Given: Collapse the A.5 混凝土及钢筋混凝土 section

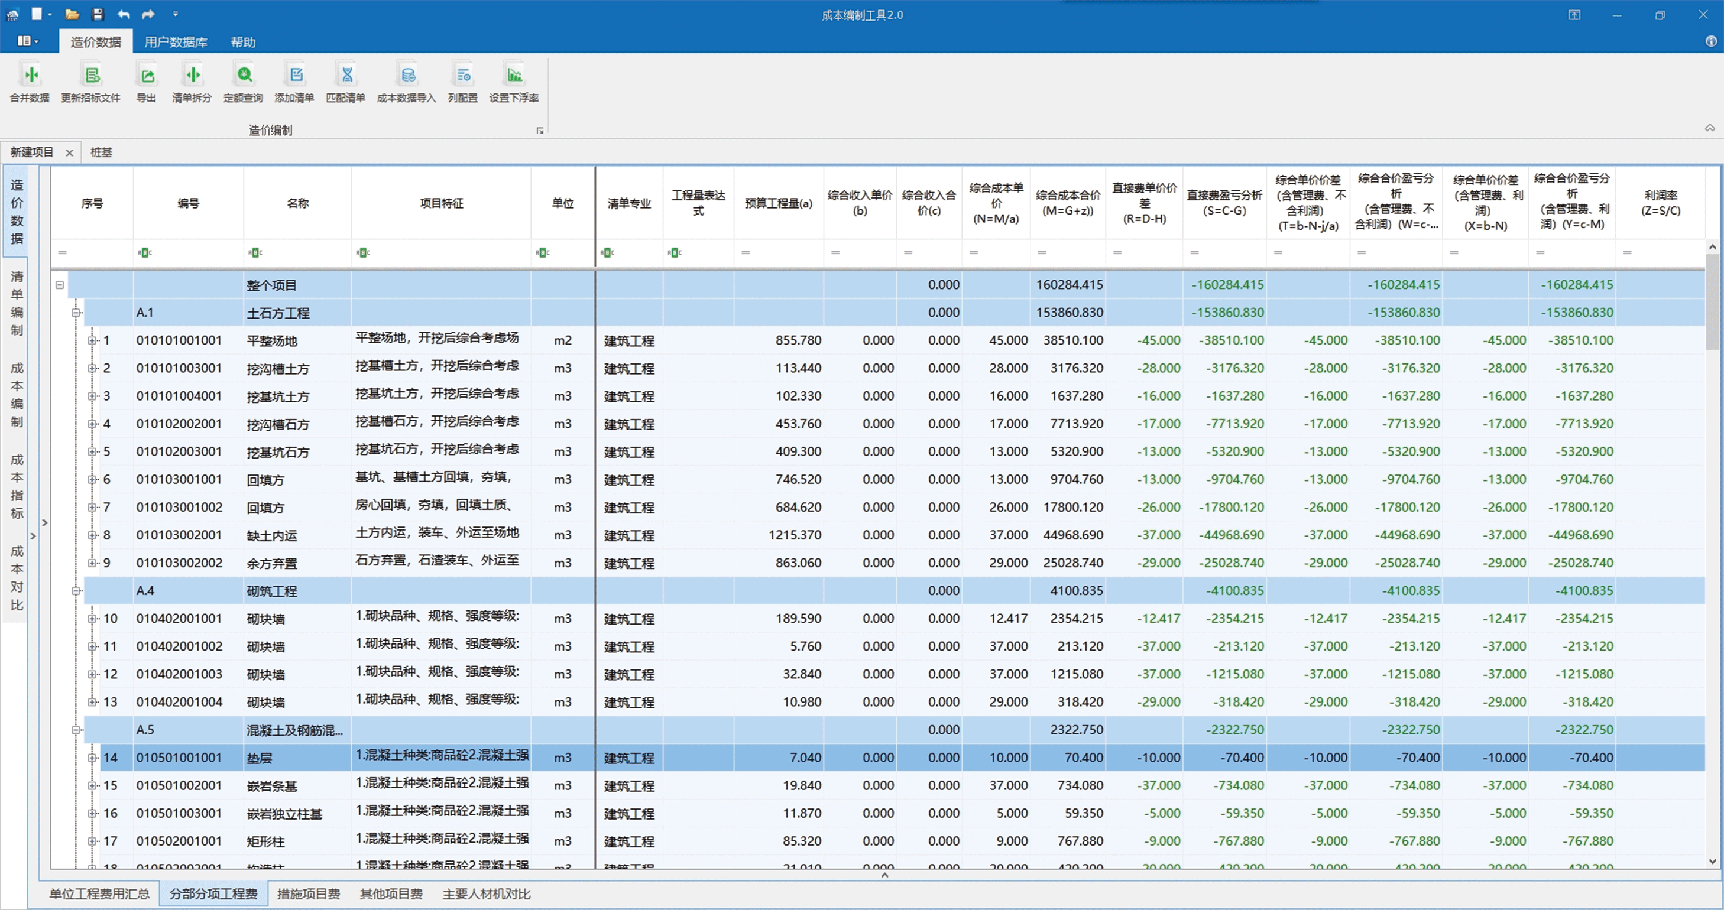Looking at the screenshot, I should 76,730.
